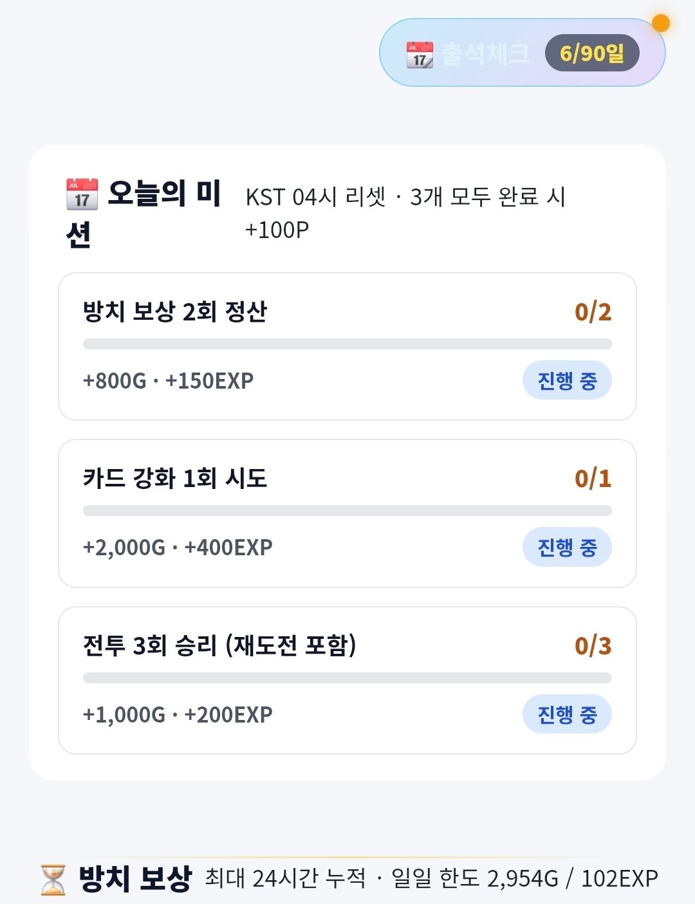This screenshot has height=904, width=695.
Task: Click the 0/3 progress counter
Action: 593,645
